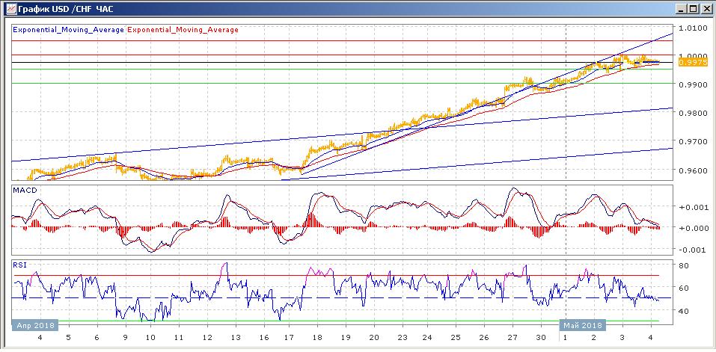This screenshot has width=716, height=352.
Task: Click date label 18 on time axis
Action: coord(317,338)
